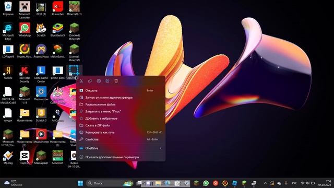Select the Scratch cat desktop icon
Screen dimensions: 334x188
tap(41, 30)
